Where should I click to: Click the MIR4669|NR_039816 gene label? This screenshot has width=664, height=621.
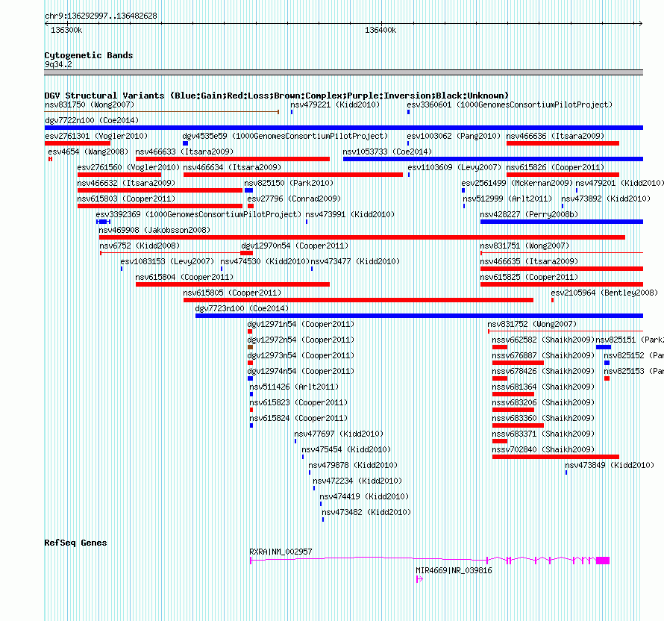[x=454, y=570]
